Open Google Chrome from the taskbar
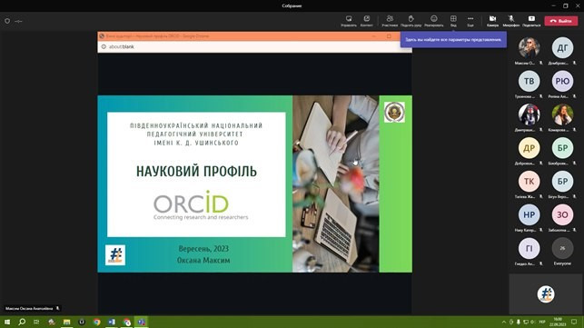 click(x=97, y=322)
